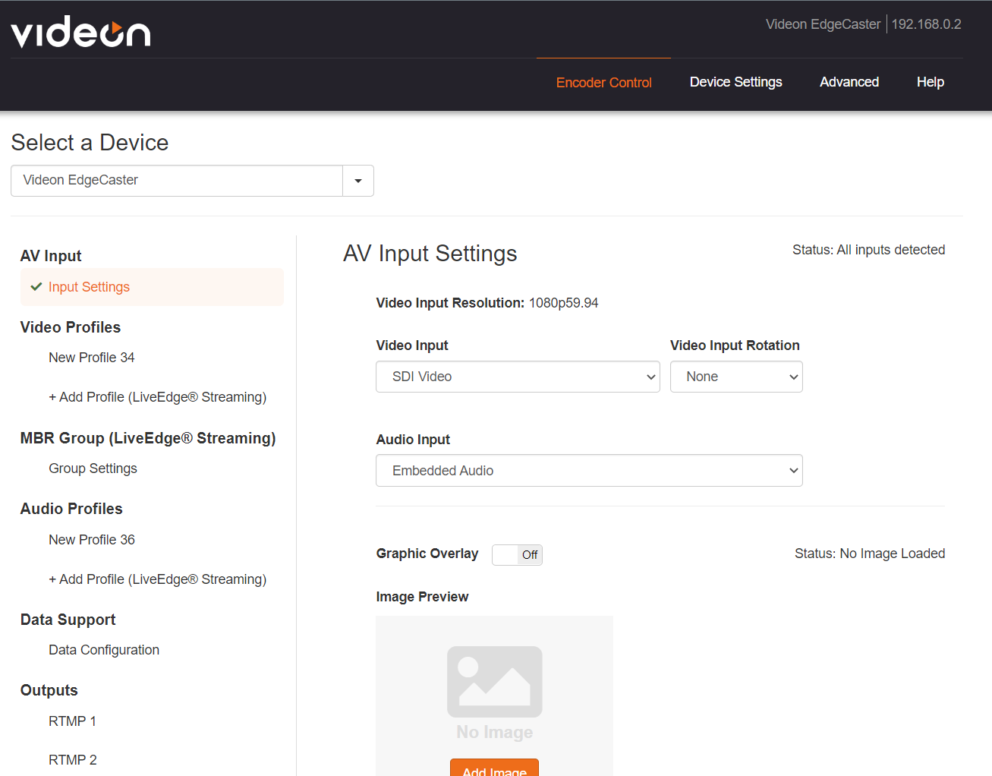Viewport: 992px width, 776px height.
Task: Click the 192.168.0.2 IP address
Action: coord(926,24)
